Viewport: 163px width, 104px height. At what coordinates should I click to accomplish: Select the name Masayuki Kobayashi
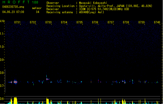point(93,3)
